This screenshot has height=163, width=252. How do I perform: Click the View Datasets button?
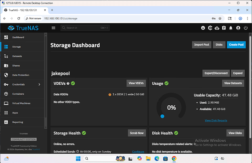click(233, 83)
